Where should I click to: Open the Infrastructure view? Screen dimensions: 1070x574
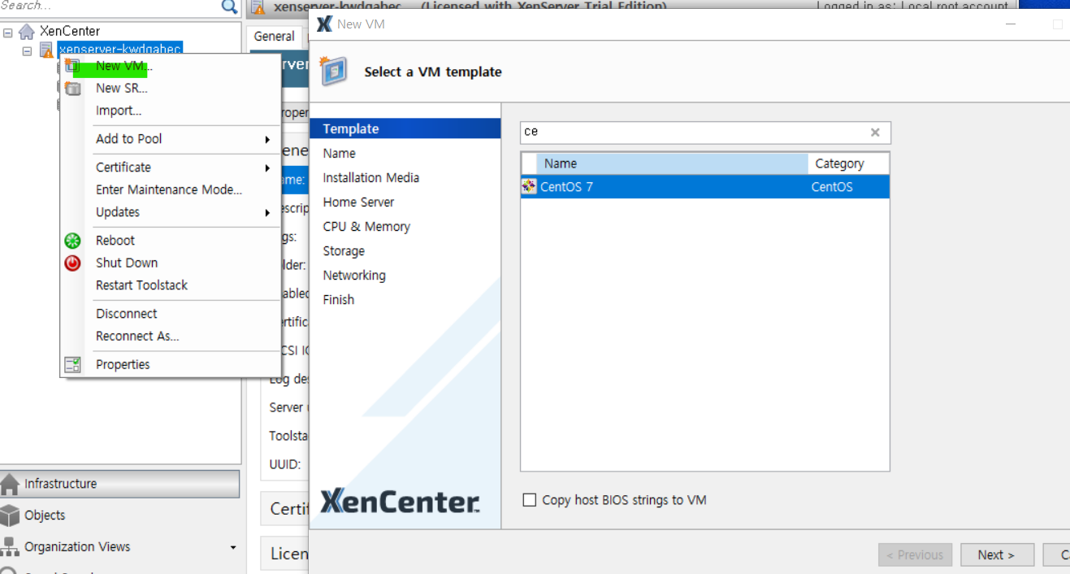[120, 484]
